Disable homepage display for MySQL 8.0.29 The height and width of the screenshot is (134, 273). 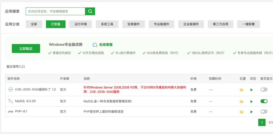tap(264, 101)
